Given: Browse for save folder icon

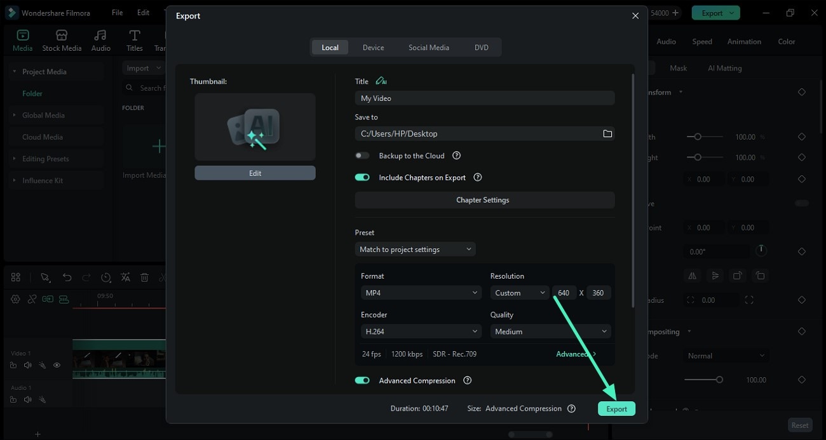Looking at the screenshot, I should tap(607, 133).
